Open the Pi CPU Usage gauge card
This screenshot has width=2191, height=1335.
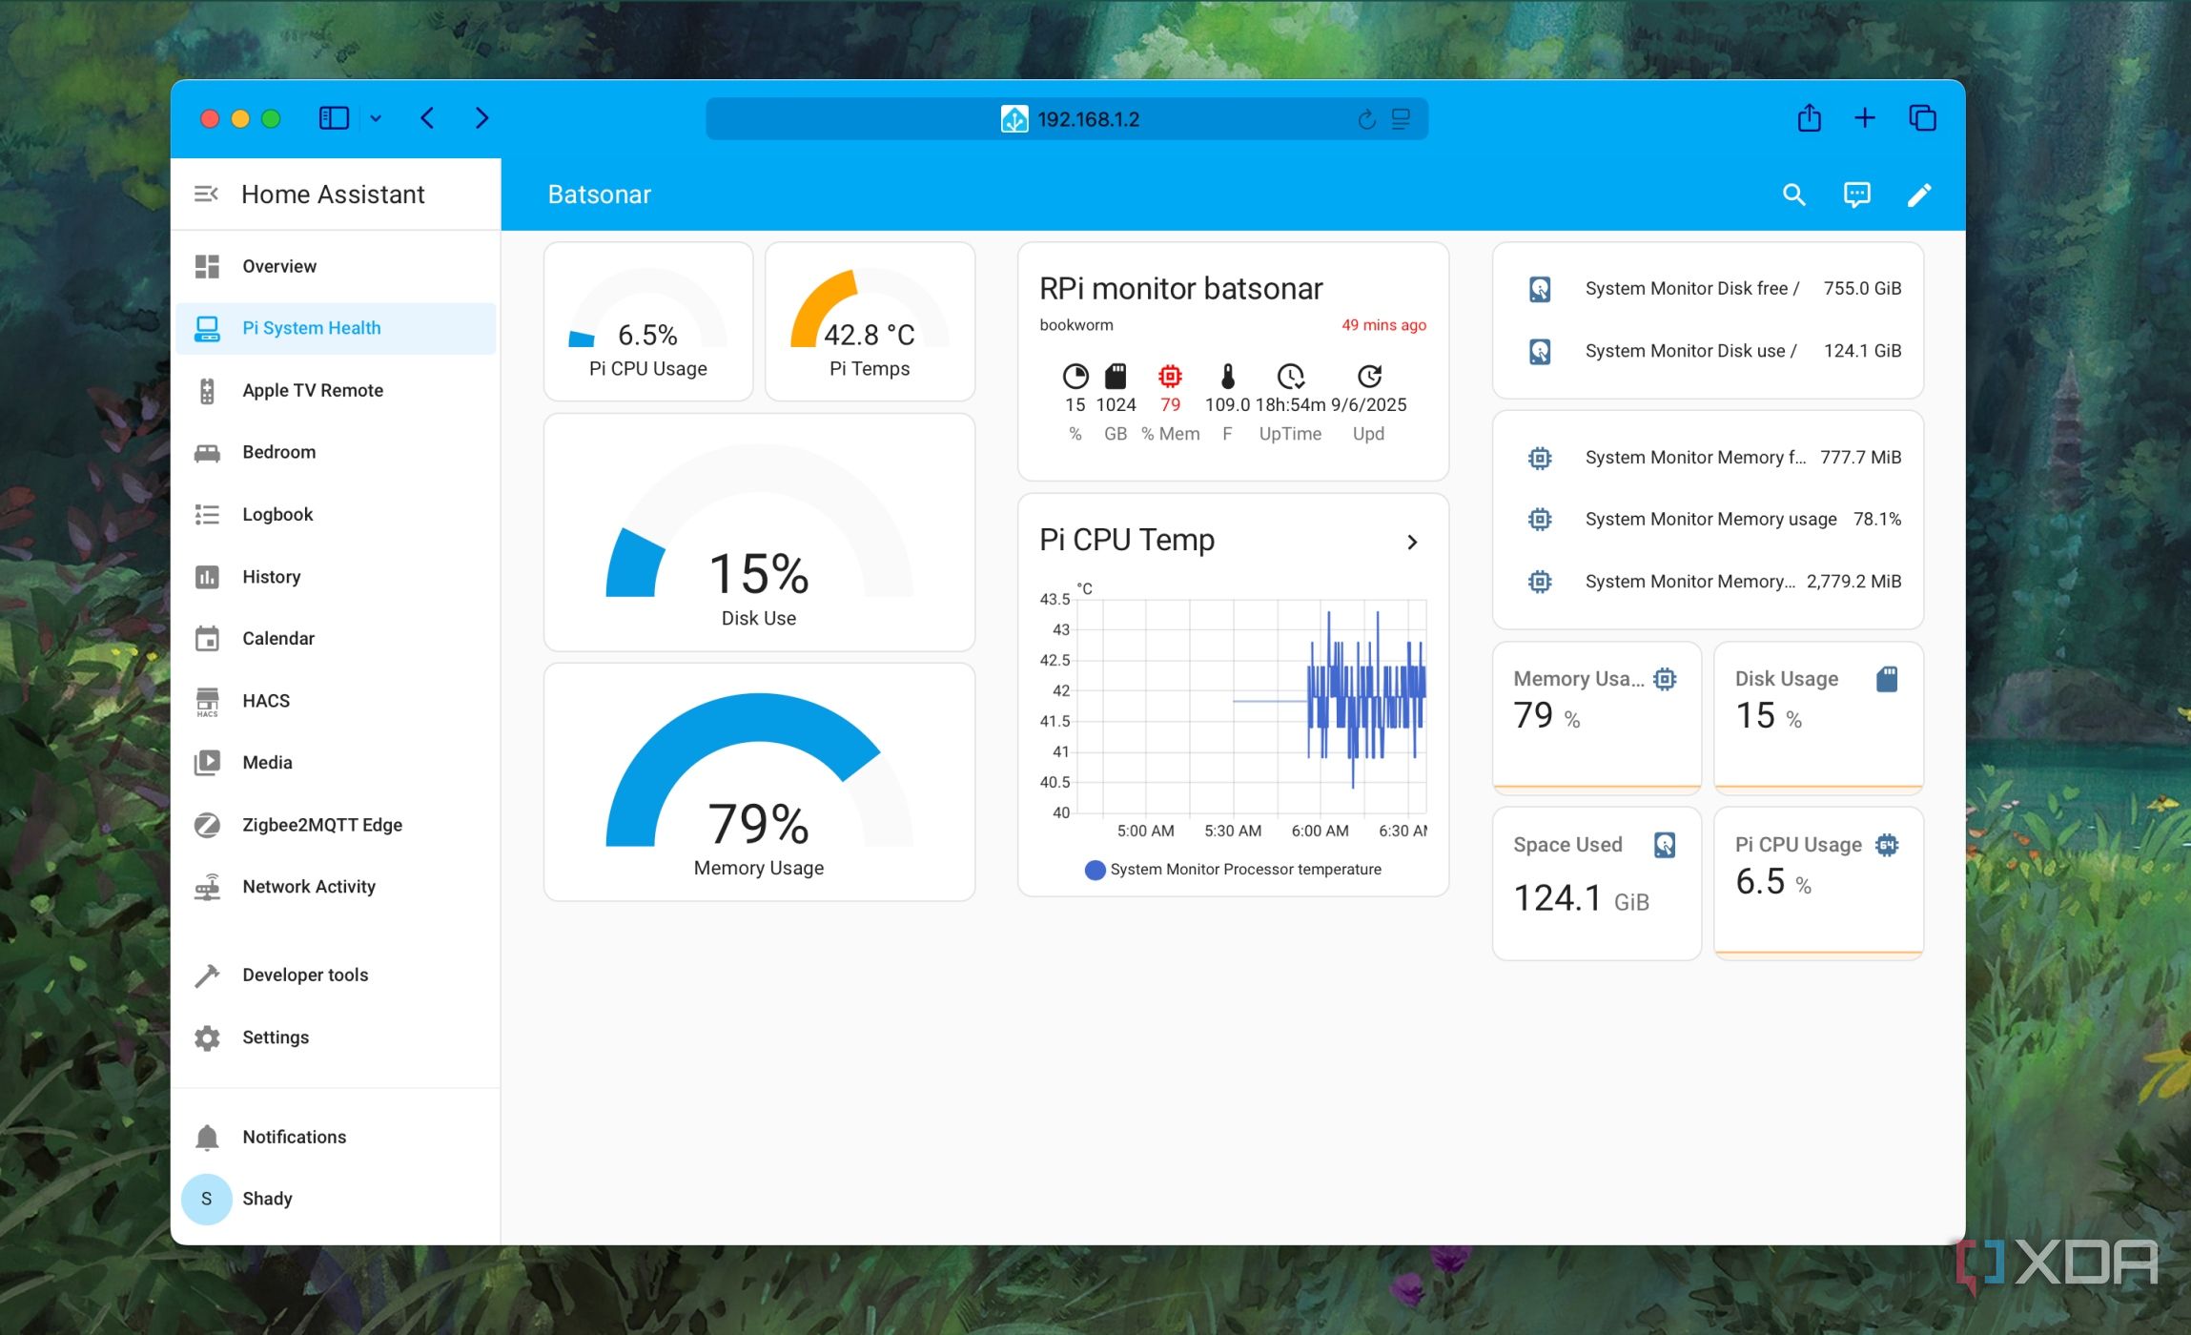(x=648, y=321)
